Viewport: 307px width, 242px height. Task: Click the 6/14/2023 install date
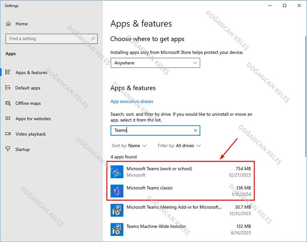(241, 233)
